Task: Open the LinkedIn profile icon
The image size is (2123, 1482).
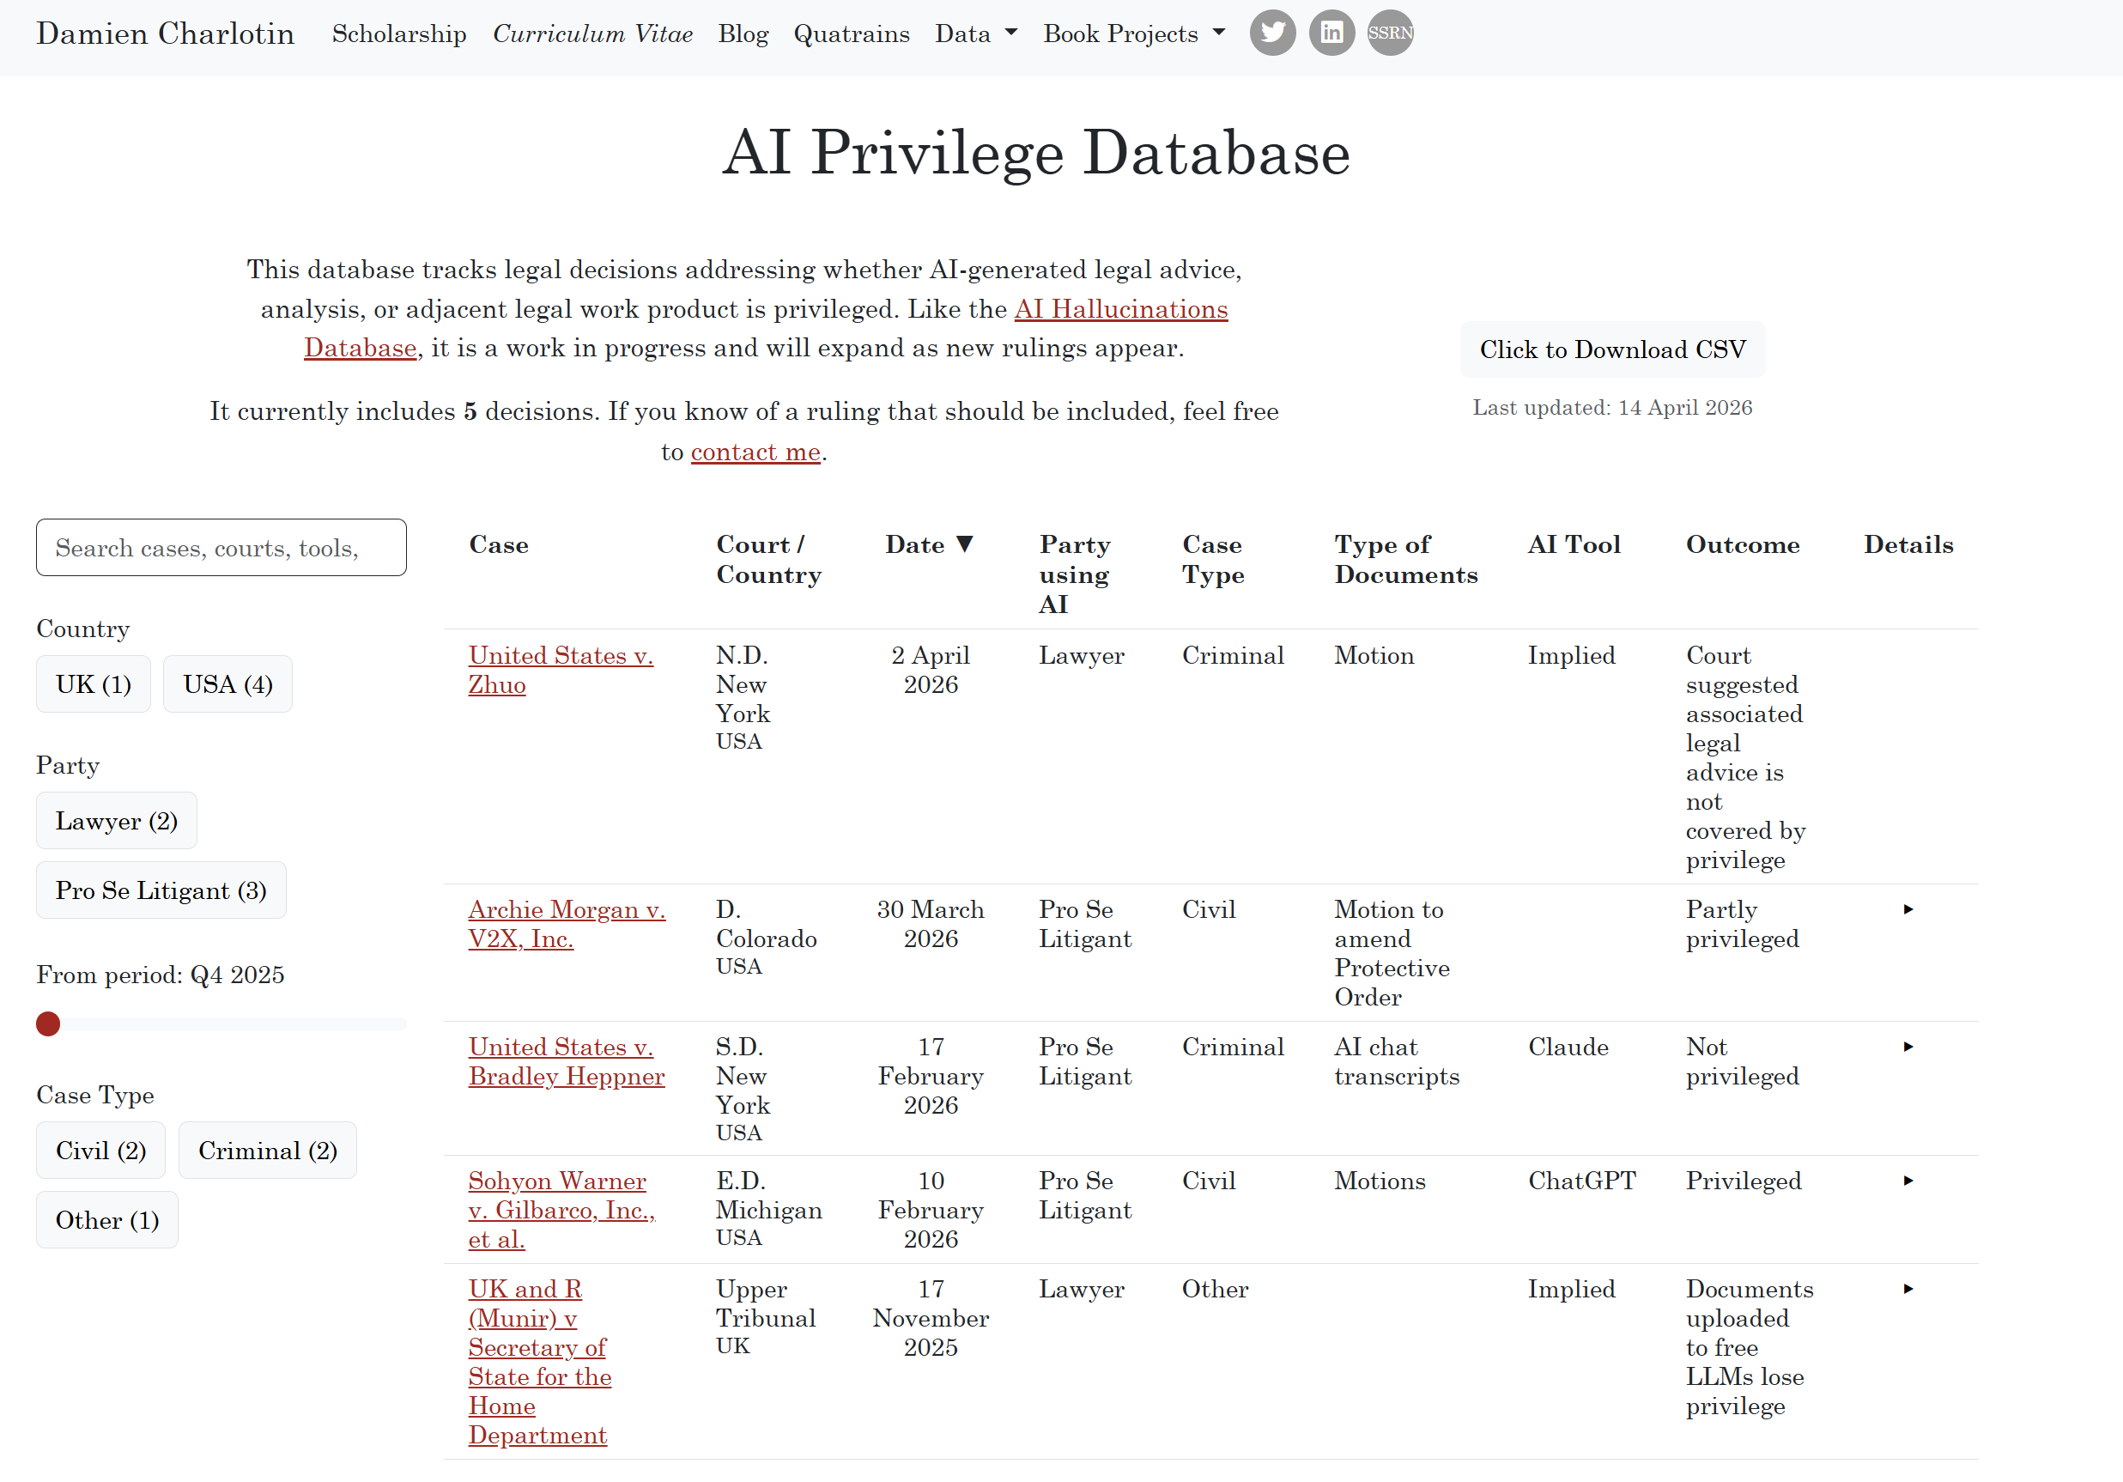Action: point(1331,33)
